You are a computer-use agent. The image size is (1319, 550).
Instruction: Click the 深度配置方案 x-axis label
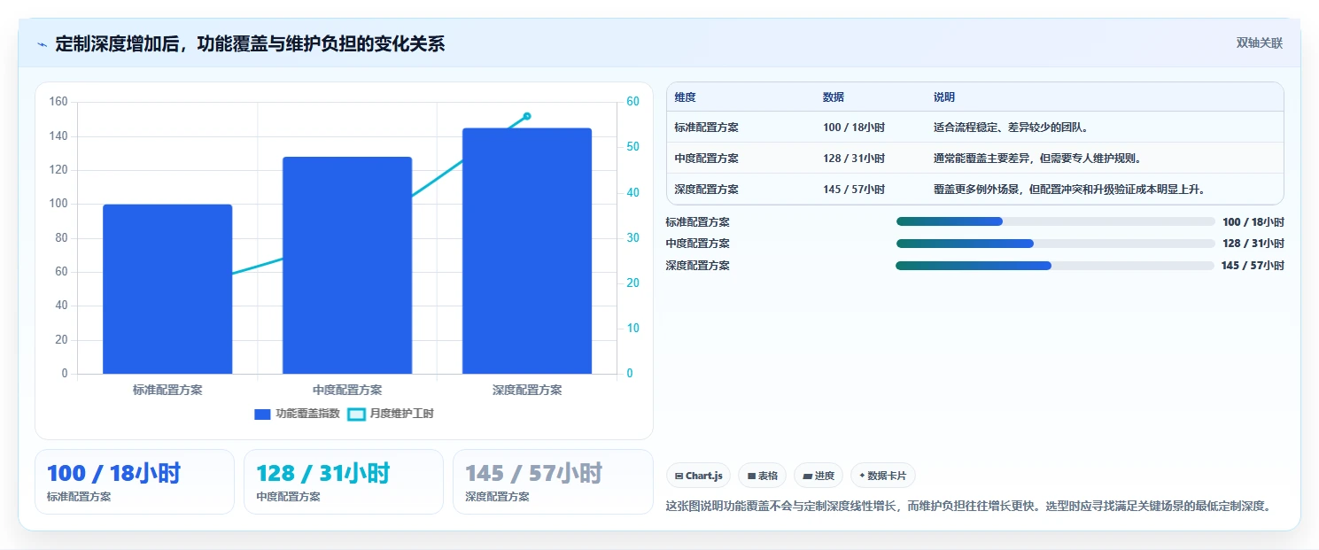click(527, 390)
